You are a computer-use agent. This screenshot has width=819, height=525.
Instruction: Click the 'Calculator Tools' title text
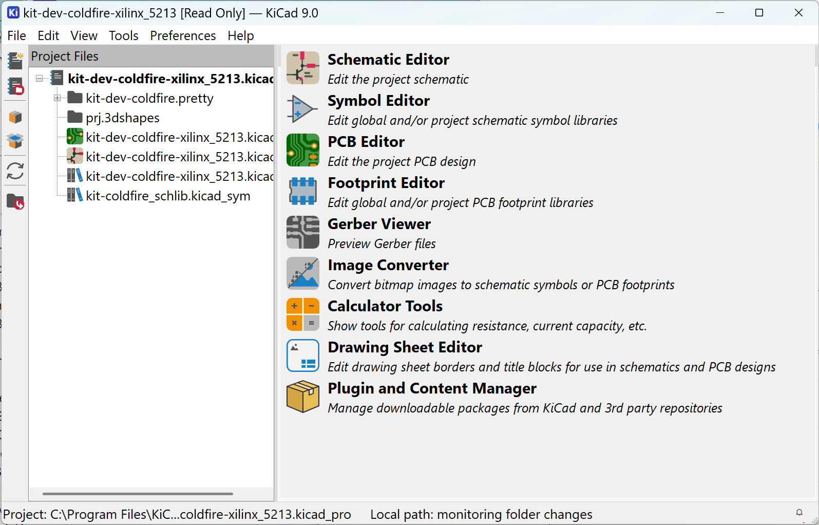pos(385,306)
